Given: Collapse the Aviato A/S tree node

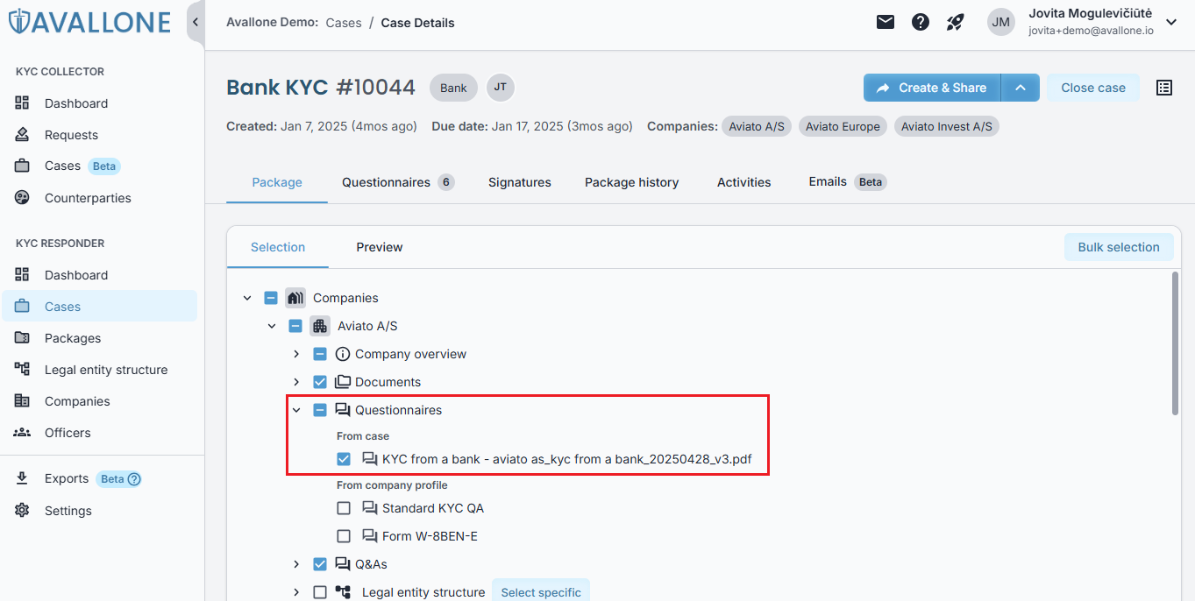Looking at the screenshot, I should click(272, 326).
